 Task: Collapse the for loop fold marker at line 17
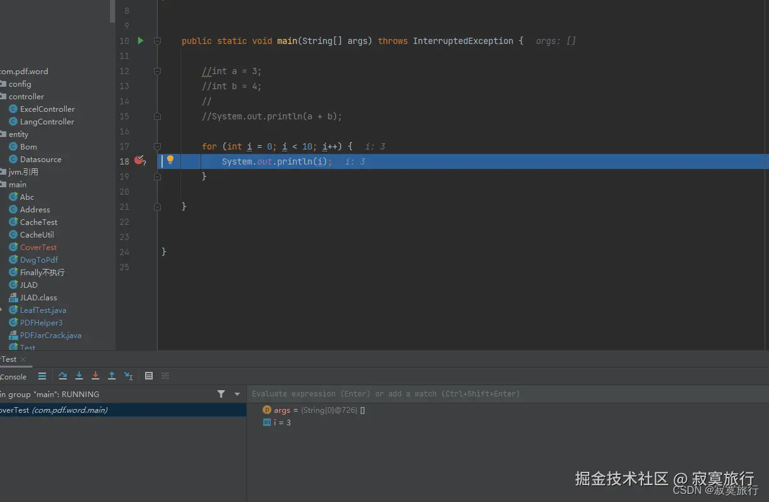[x=157, y=146]
